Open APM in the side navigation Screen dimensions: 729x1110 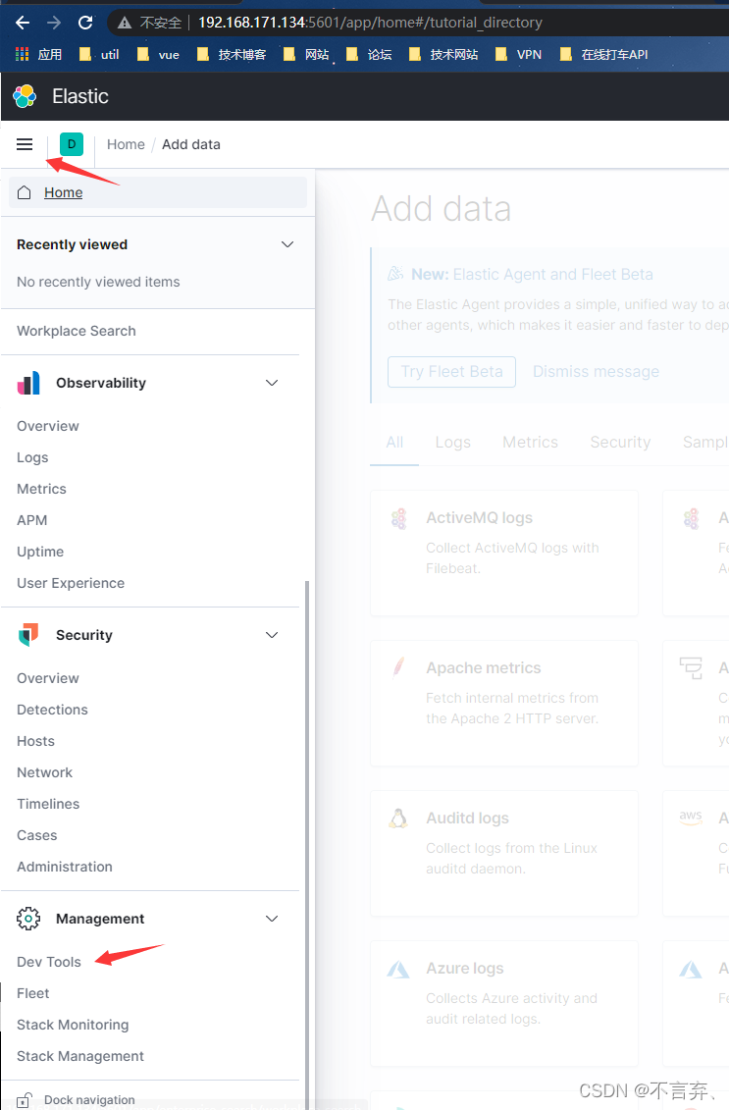(31, 520)
